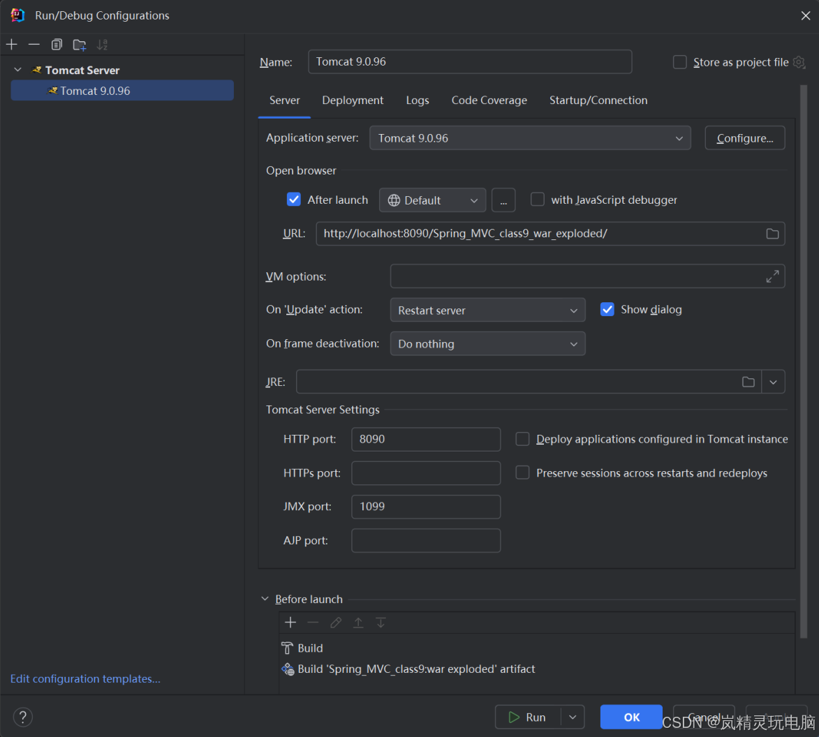Enable Preserve sessions across restarts and redeploys
The image size is (819, 737).
coord(522,472)
